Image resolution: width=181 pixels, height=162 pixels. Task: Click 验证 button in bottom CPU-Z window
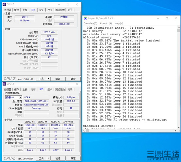[x=58, y=158]
